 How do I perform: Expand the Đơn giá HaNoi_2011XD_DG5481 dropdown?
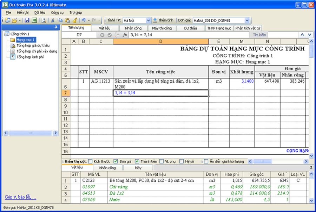click(247, 20)
